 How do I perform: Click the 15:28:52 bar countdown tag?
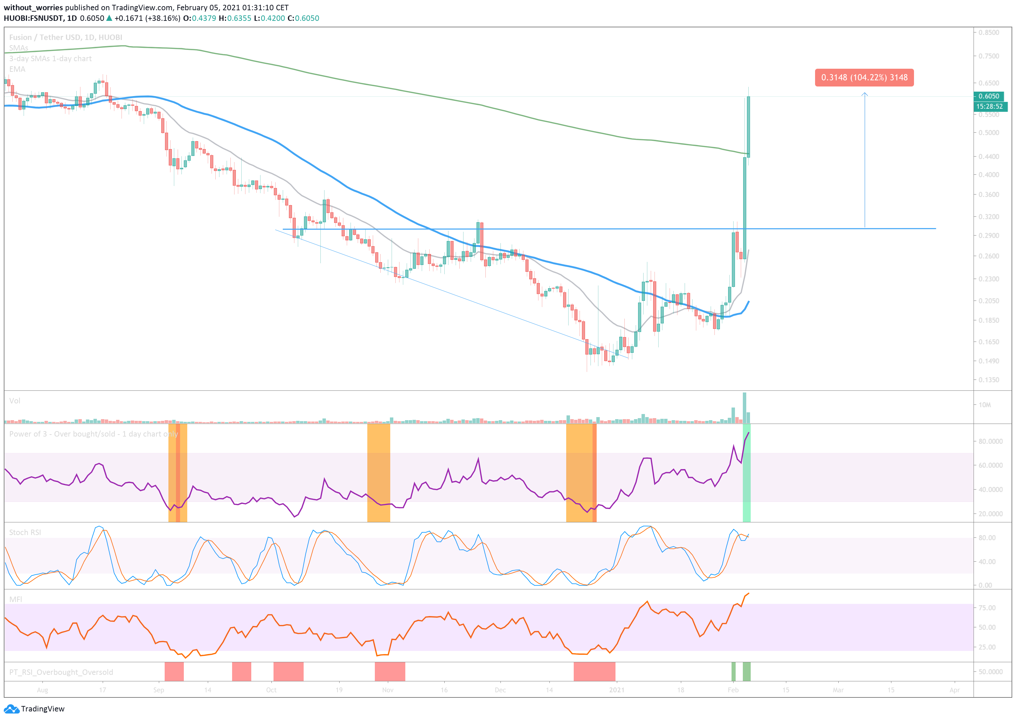990,106
